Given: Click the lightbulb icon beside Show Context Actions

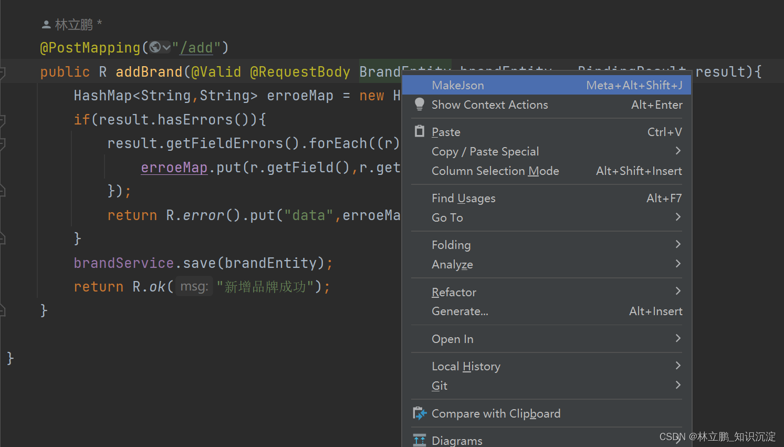Looking at the screenshot, I should click(x=419, y=104).
